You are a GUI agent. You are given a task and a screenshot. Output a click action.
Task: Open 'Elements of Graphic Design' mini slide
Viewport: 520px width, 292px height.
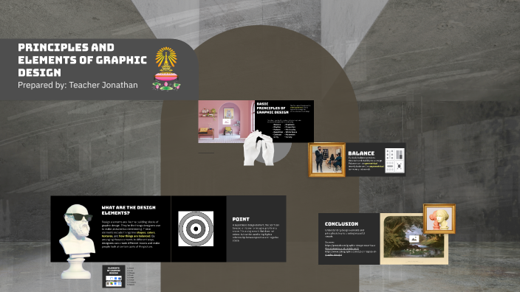[114, 276]
